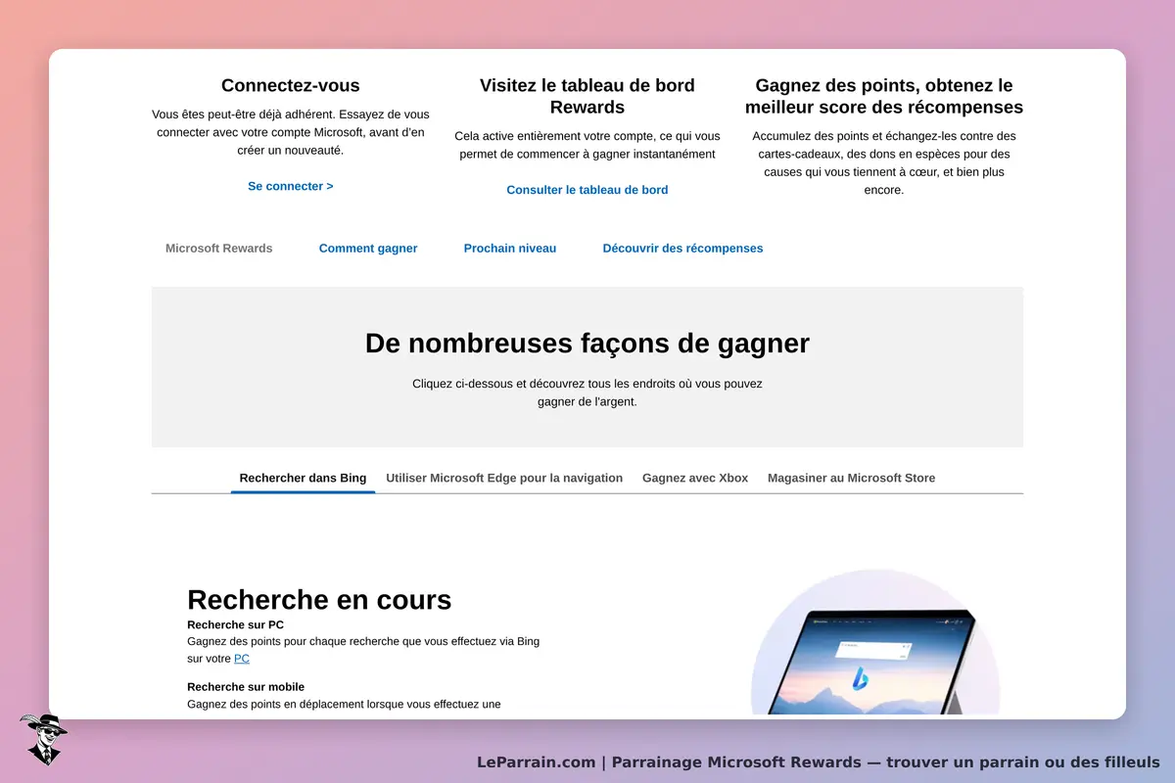Open Découvrir des récompenses nav link

tap(682, 249)
